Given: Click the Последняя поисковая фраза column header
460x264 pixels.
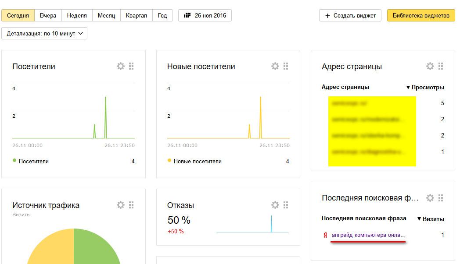Looking at the screenshot, I should (x=364, y=218).
